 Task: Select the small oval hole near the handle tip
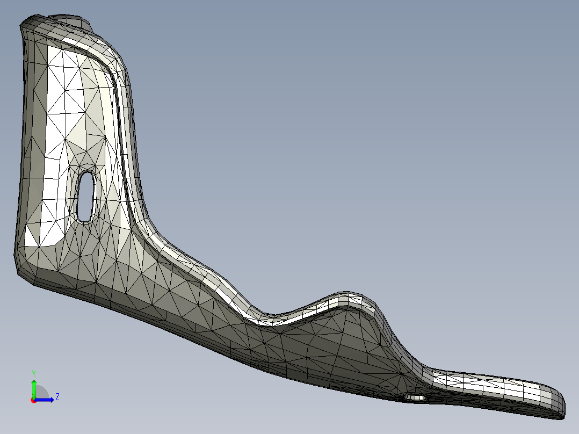[414, 398]
